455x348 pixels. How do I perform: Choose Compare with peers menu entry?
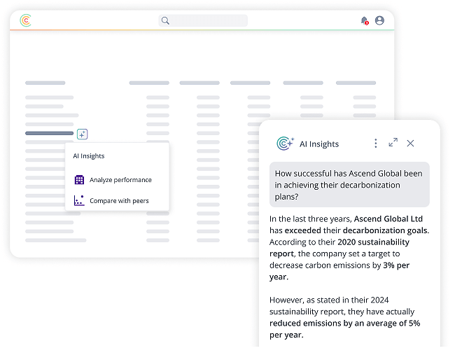pos(119,201)
